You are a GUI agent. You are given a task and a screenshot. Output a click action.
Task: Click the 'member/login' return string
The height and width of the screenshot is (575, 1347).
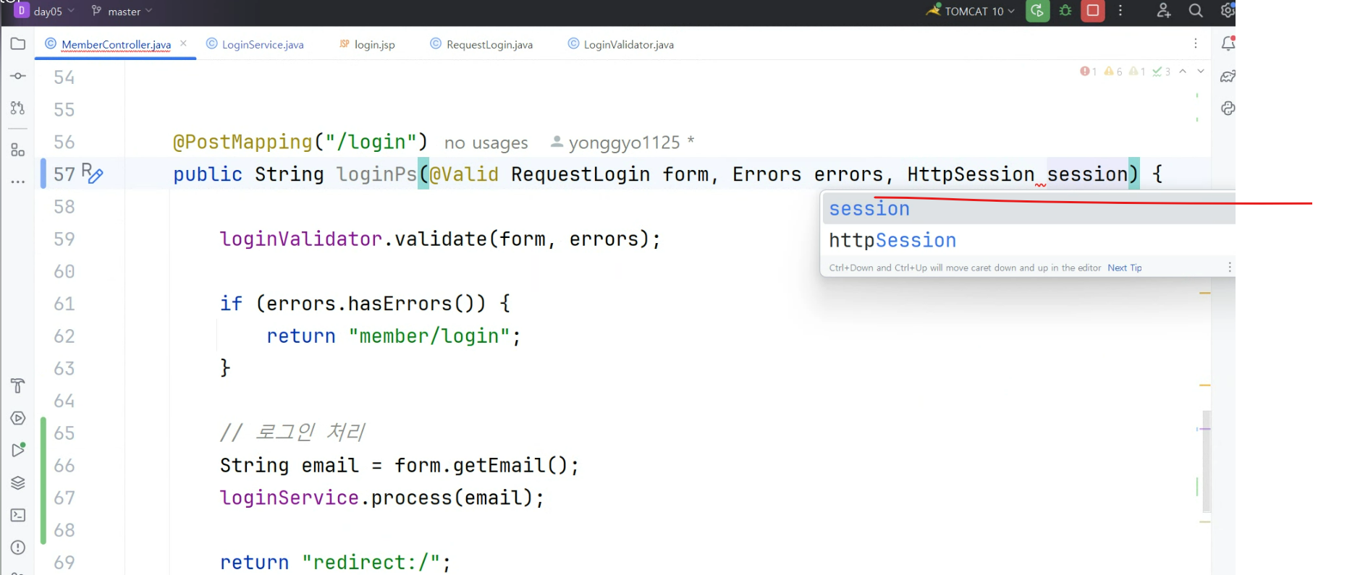(431, 336)
